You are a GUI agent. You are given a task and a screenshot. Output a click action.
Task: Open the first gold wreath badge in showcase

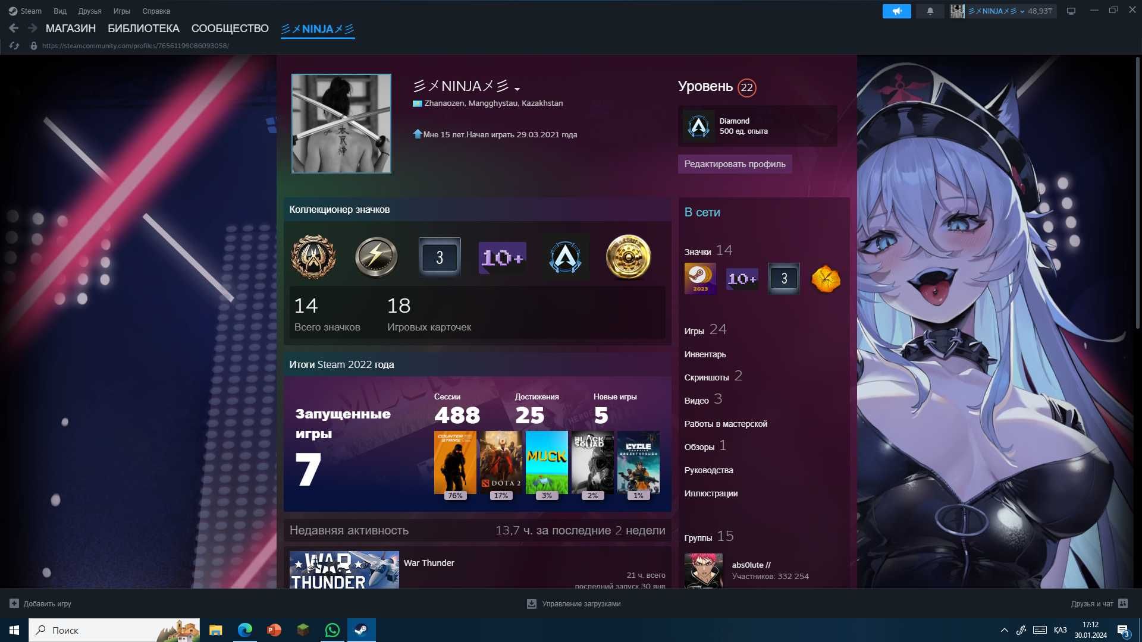[x=313, y=257]
